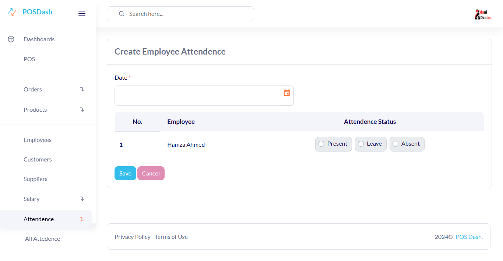Focus the Search here field
The height and width of the screenshot is (261, 503).
coord(180,14)
